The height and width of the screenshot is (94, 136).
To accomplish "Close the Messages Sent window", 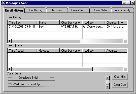I will [x=133, y=3].
